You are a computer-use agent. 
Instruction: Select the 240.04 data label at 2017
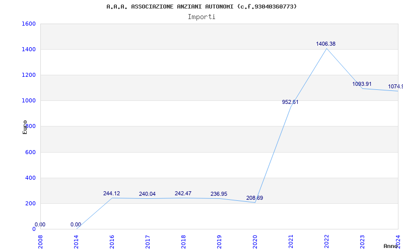click(147, 194)
